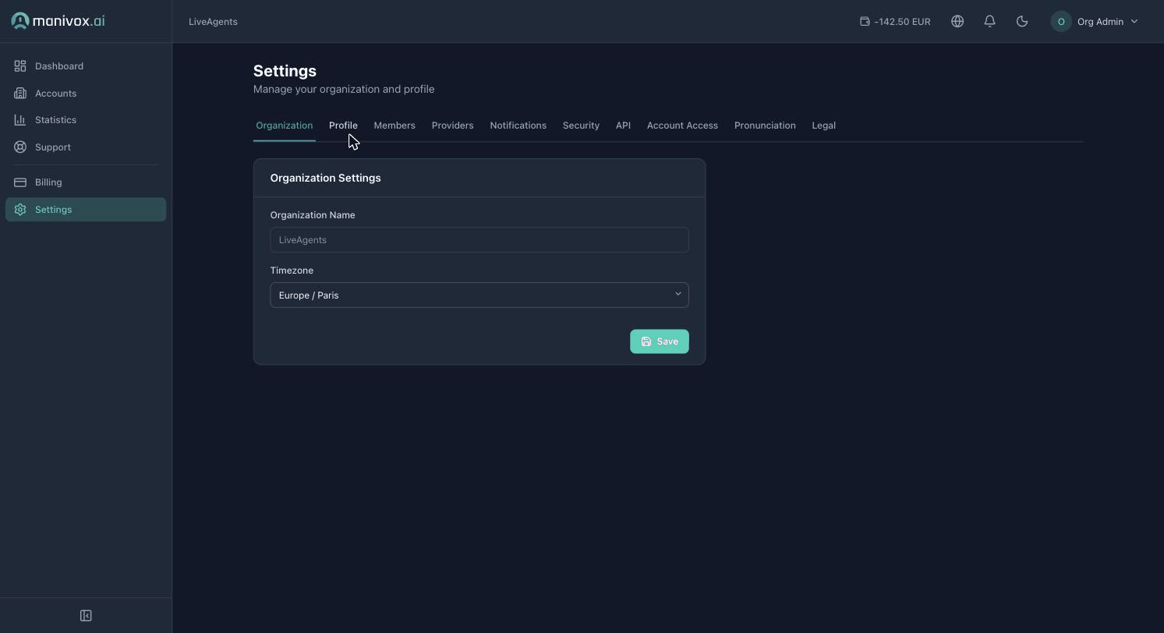Go to Dashboard in the sidebar

86,66
